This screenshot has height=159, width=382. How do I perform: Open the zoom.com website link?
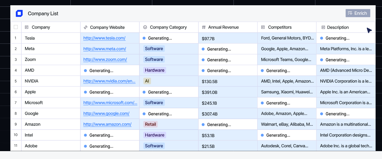pyautogui.click(x=105, y=60)
